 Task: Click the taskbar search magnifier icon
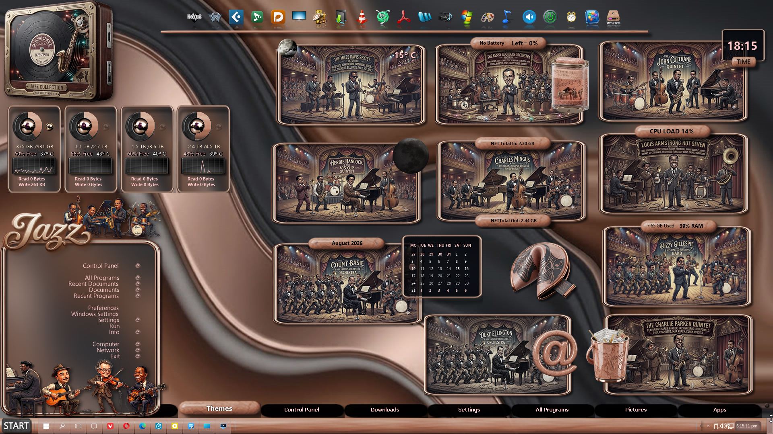[x=62, y=426]
